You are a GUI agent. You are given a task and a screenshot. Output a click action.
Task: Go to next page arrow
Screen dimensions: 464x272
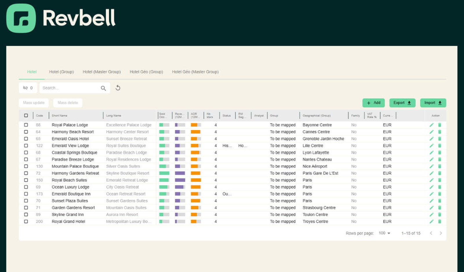[441, 233]
